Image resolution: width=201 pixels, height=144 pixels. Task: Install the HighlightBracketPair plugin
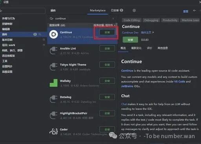(107, 113)
